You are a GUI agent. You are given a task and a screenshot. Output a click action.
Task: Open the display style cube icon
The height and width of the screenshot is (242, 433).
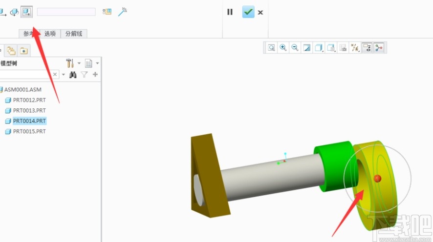tap(319, 48)
